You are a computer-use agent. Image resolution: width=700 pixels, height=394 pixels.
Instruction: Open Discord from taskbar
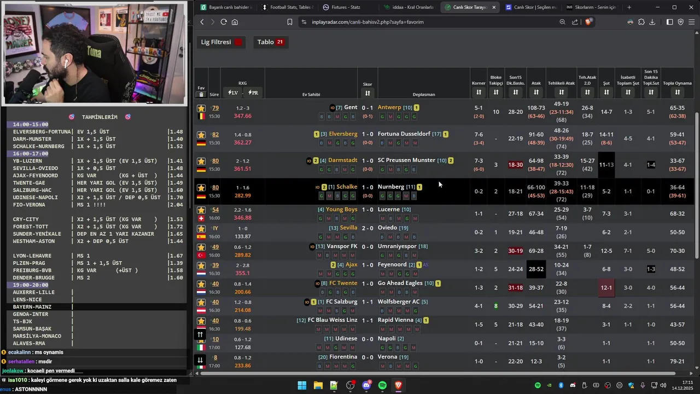(366, 385)
